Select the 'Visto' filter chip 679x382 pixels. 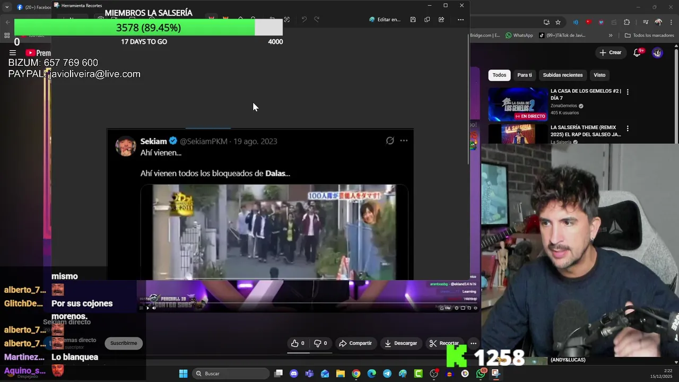[599, 75]
